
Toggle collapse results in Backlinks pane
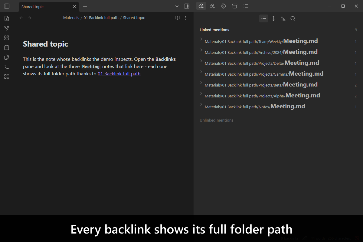[264, 18]
